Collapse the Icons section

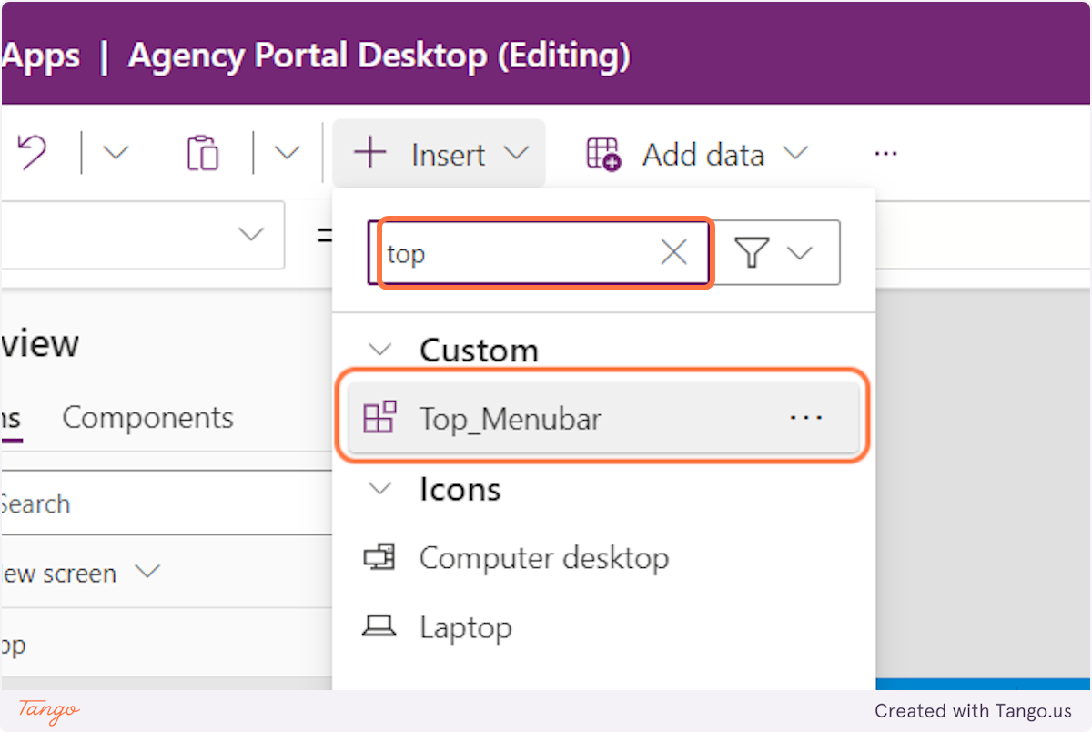click(x=379, y=489)
